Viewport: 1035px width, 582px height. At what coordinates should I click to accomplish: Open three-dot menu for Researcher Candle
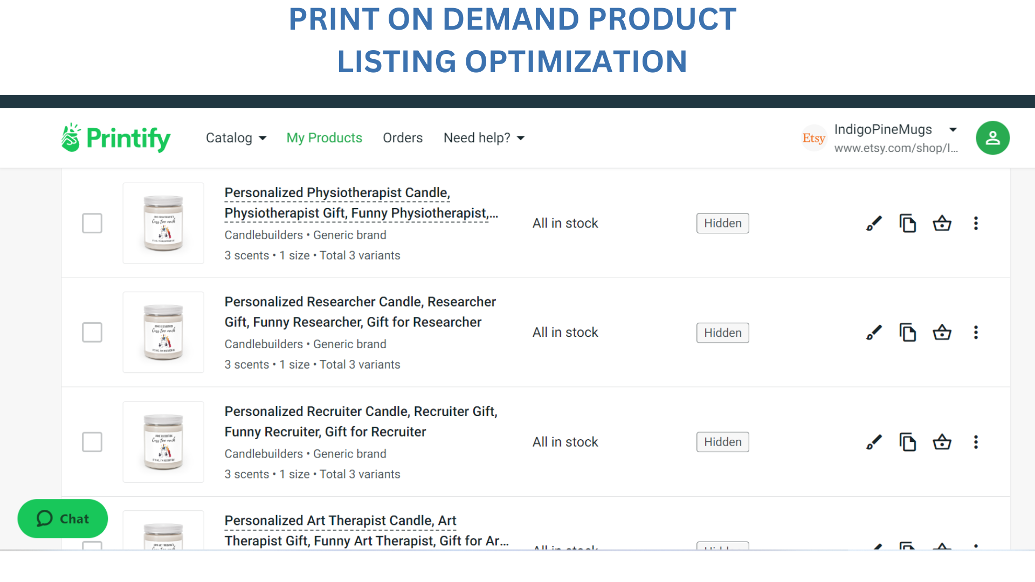976,332
